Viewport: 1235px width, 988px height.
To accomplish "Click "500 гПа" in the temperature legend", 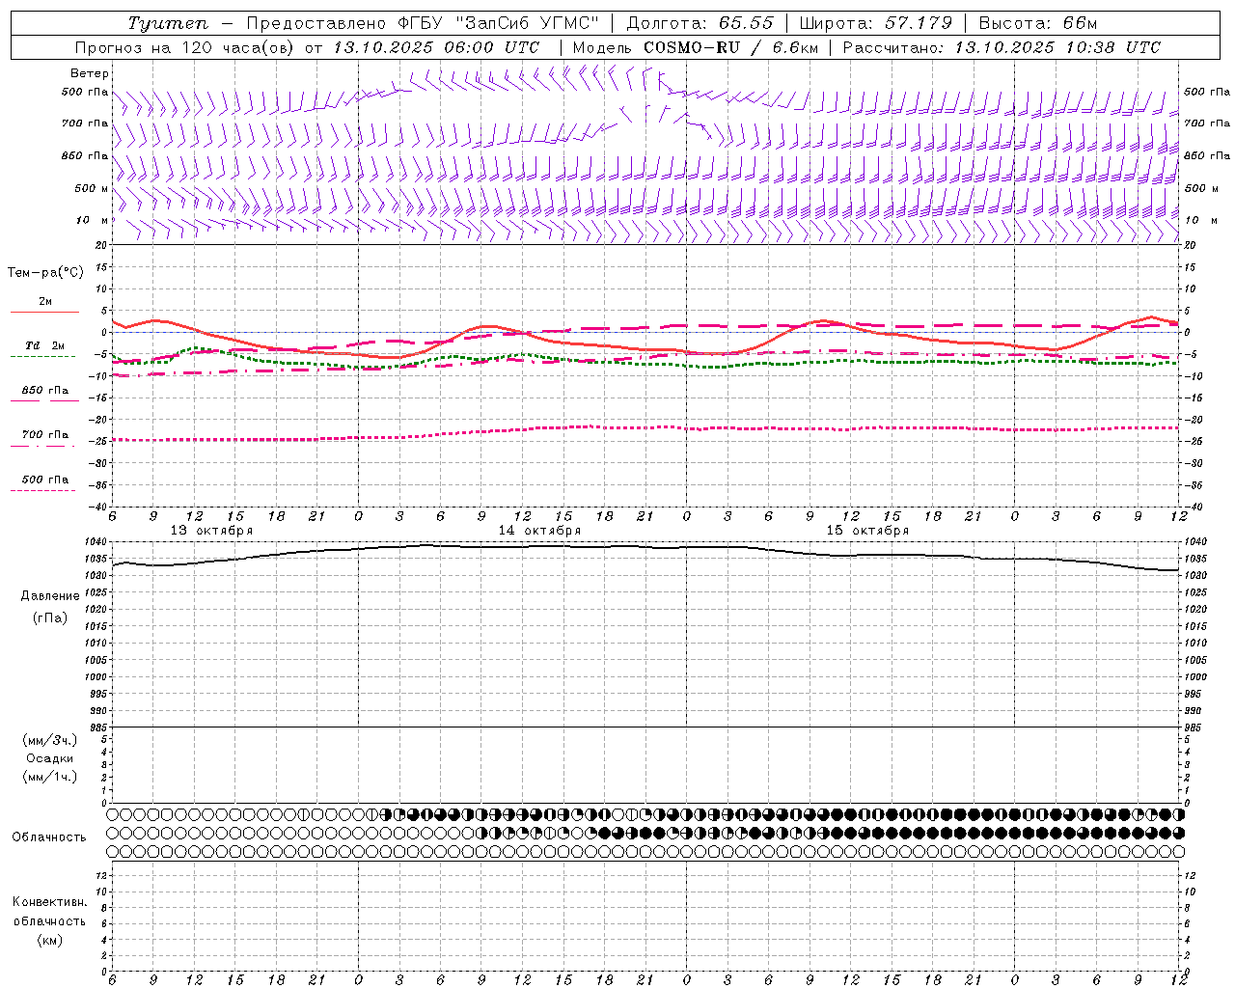I will [x=45, y=480].
